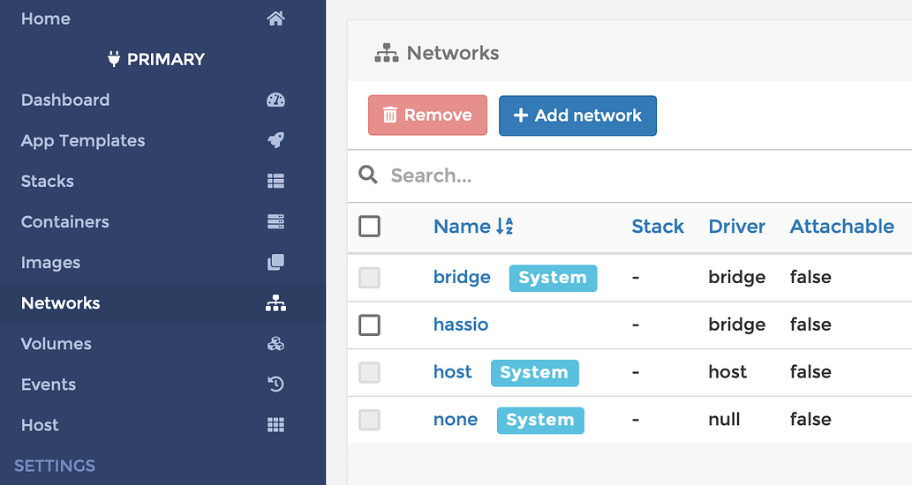This screenshot has height=485, width=912.
Task: Click the System badge on none row
Action: [x=540, y=420]
